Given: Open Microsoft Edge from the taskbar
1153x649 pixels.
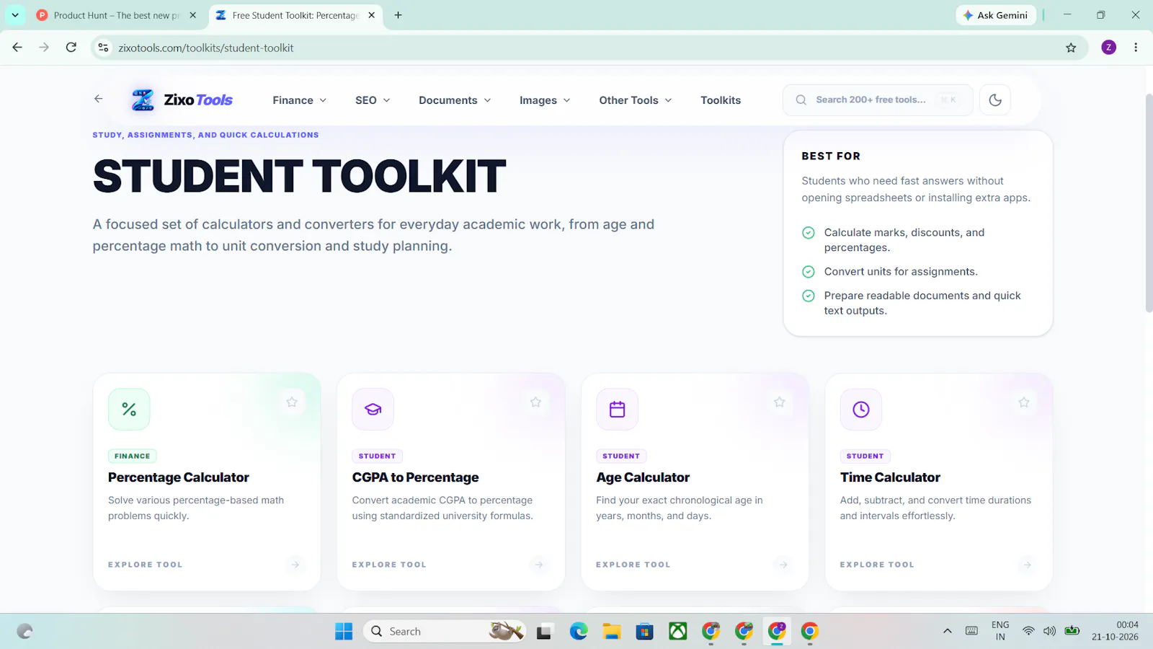Looking at the screenshot, I should (579, 632).
